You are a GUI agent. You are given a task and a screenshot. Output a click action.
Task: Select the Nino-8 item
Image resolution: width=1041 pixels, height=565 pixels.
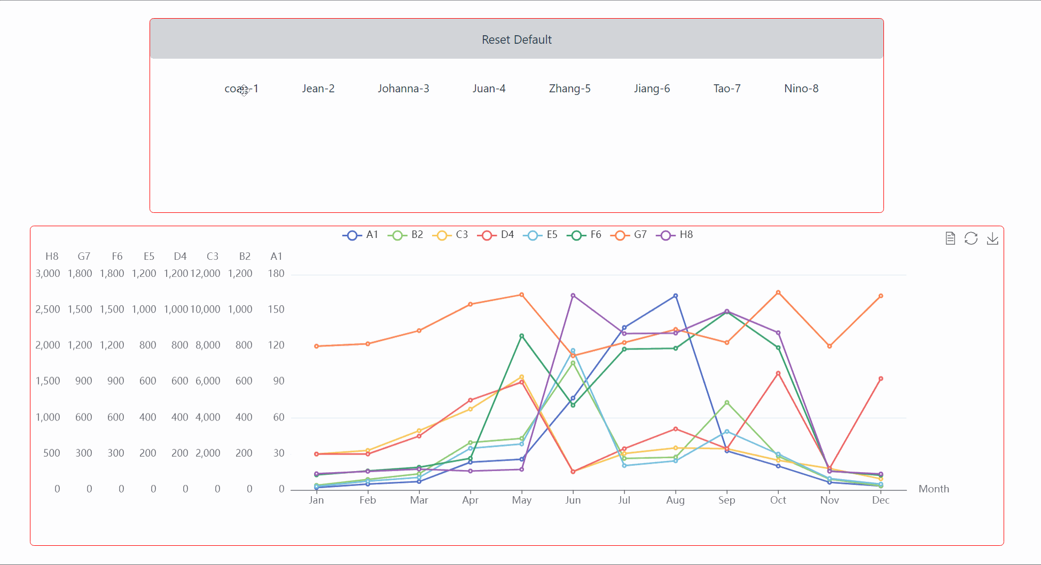[x=801, y=89]
